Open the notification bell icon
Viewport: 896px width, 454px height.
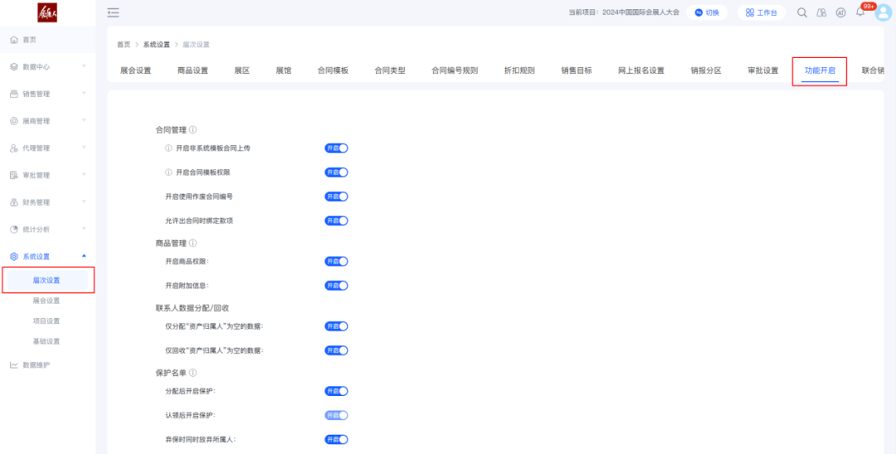pyautogui.click(x=860, y=12)
